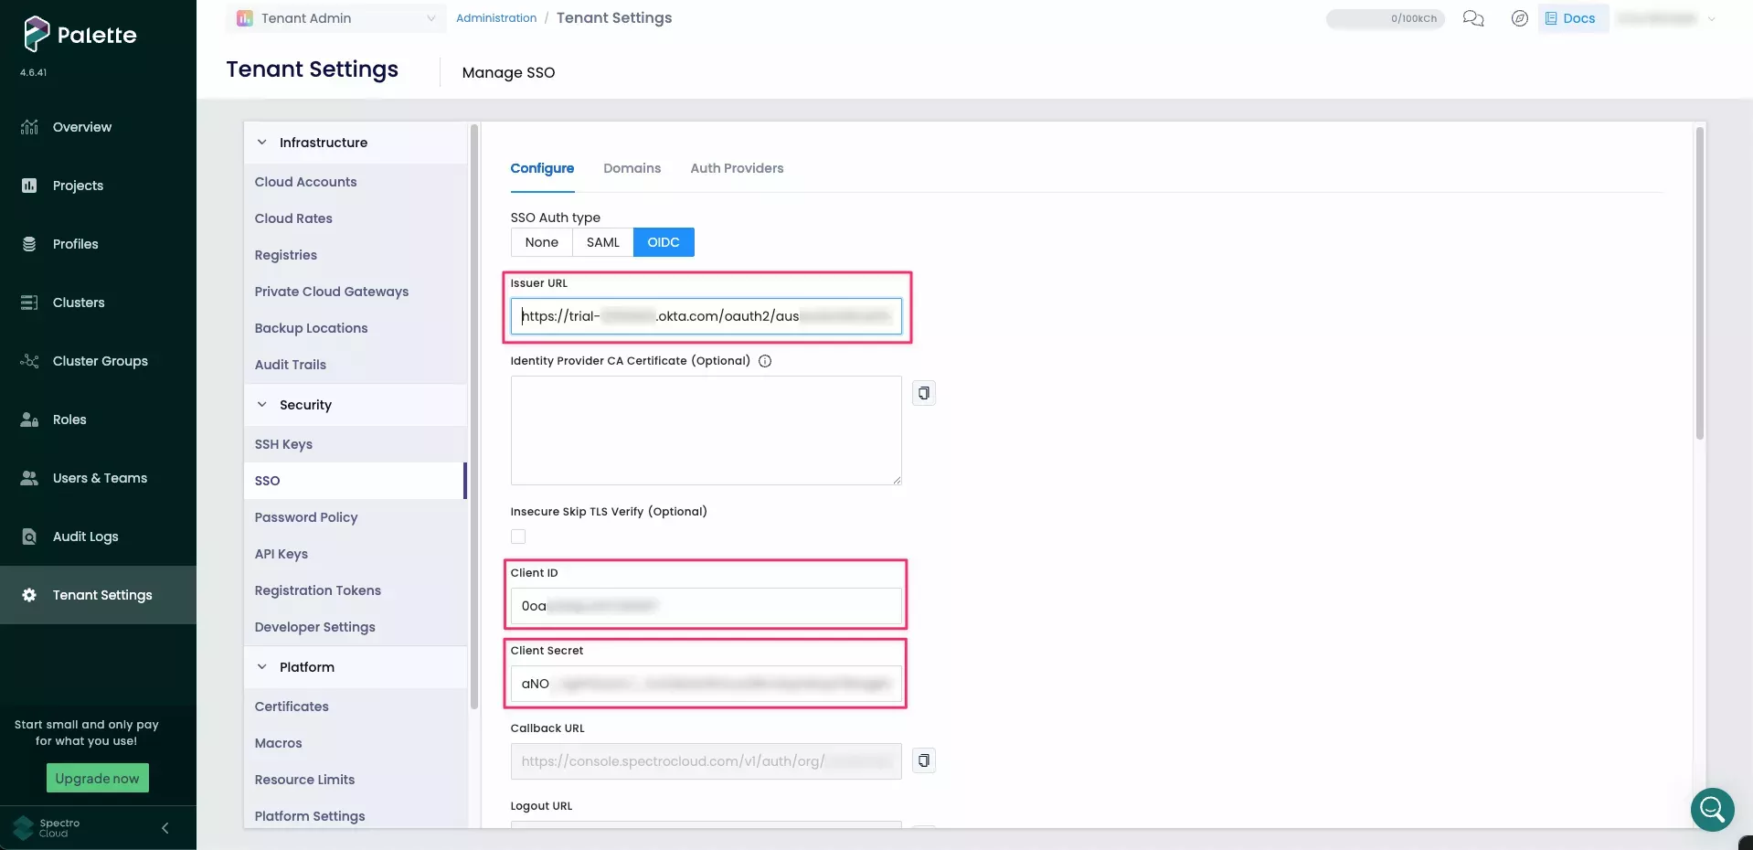Switch to the Domains tab
The image size is (1753, 850).
[632, 168]
